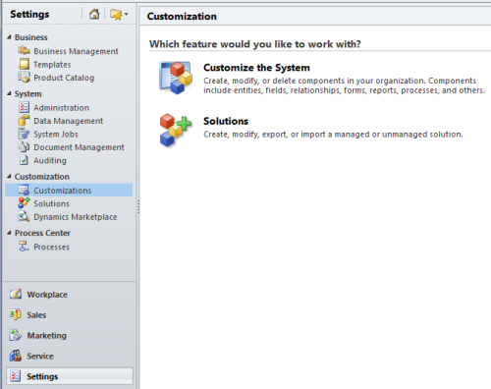Collapse the System section arrow
This screenshot has width=491, height=389.
9,93
